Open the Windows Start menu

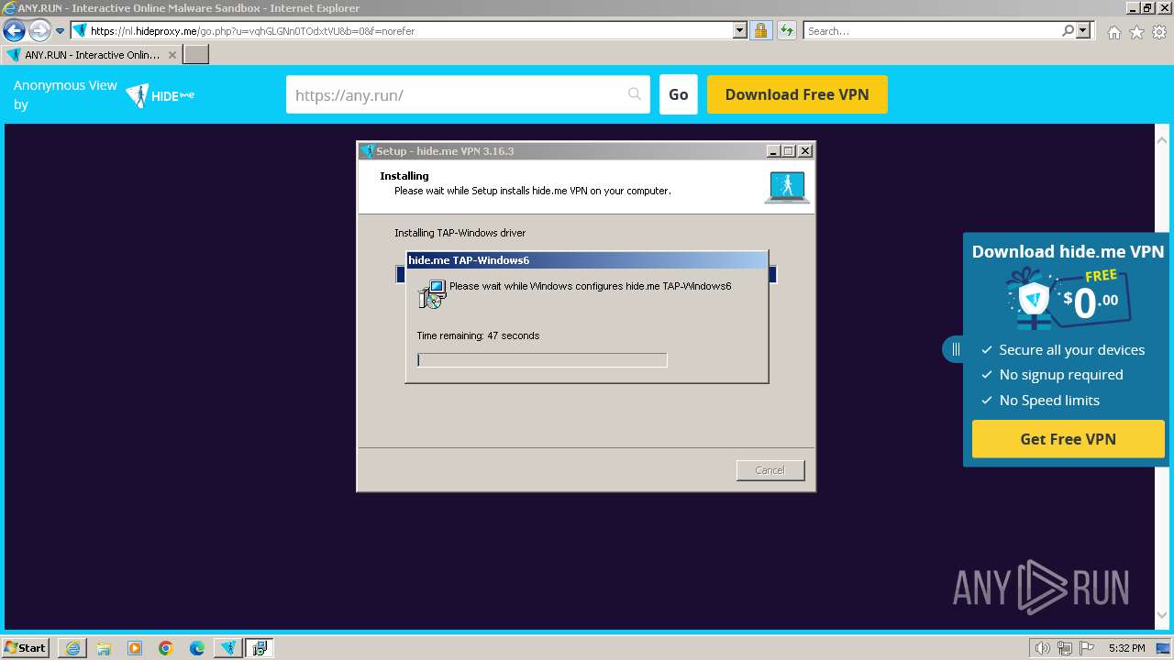tap(26, 648)
